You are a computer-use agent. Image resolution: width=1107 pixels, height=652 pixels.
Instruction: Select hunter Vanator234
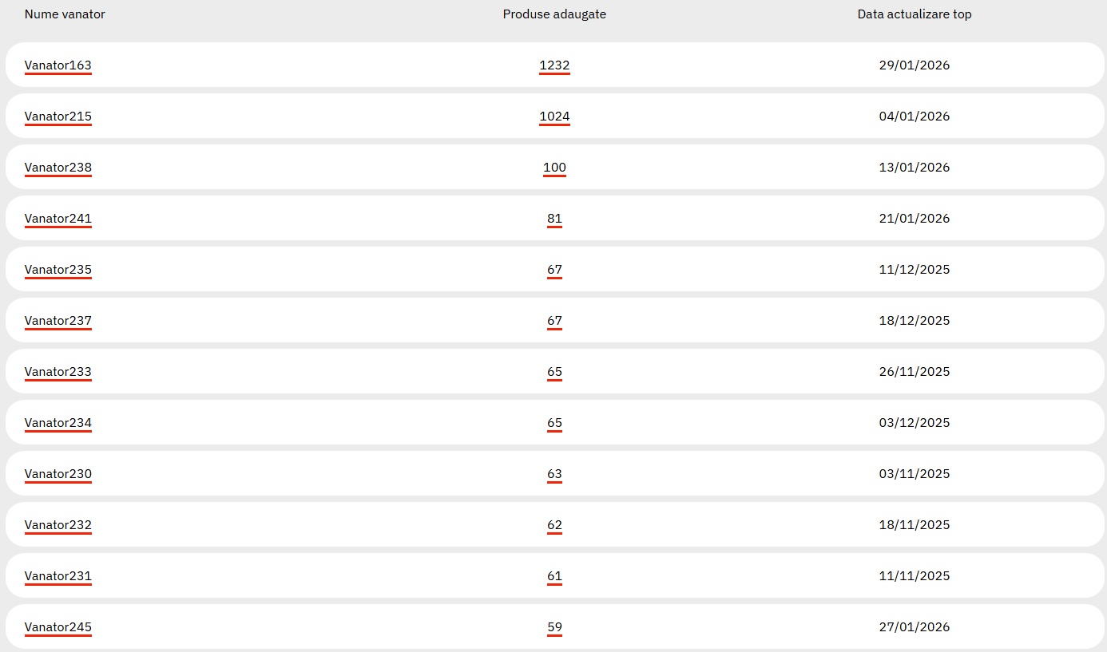pos(58,423)
